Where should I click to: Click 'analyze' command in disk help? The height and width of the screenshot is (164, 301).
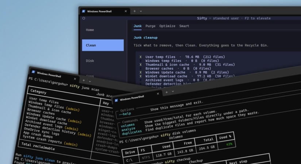pyautogui.click(x=128, y=129)
